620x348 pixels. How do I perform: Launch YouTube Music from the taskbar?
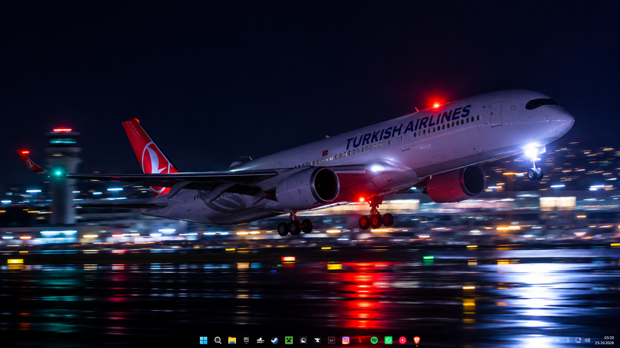[x=403, y=340]
